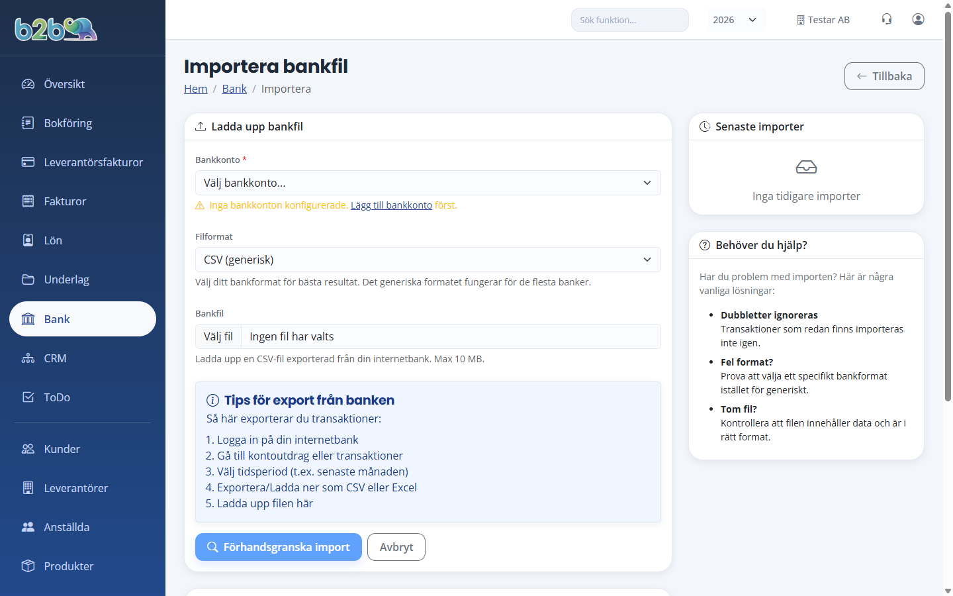The image size is (953, 596).
Task: Click the Lägg till bankkonto link
Action: click(391, 205)
